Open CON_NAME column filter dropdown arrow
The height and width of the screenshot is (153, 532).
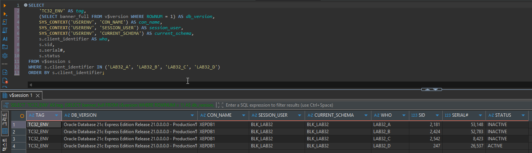click(244, 115)
